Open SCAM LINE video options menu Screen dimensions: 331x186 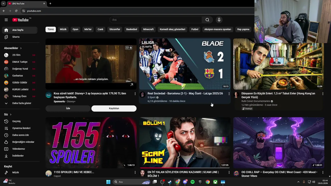point(229,172)
